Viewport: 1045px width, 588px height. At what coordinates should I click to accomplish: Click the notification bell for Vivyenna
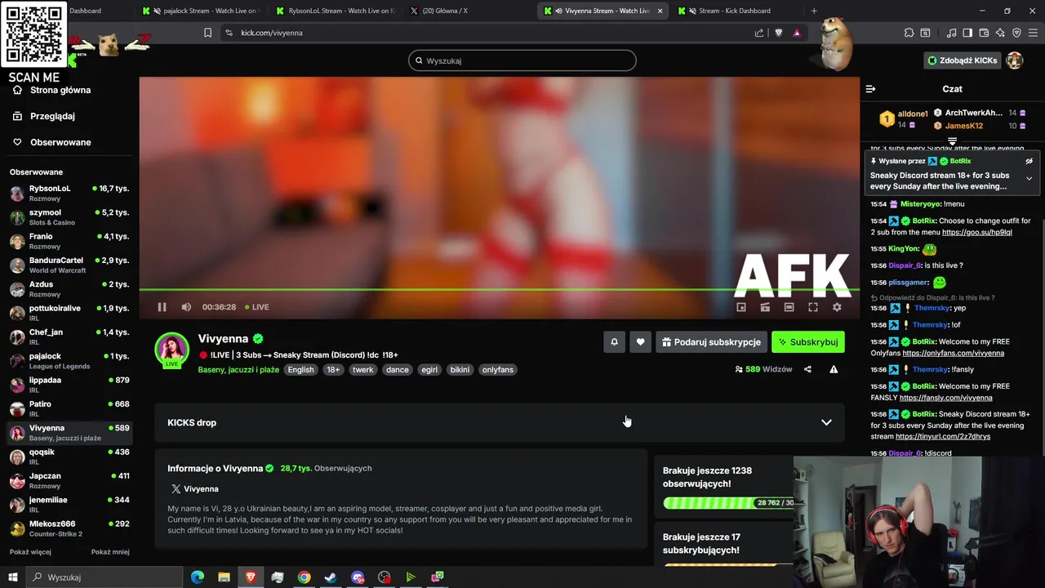point(614,342)
